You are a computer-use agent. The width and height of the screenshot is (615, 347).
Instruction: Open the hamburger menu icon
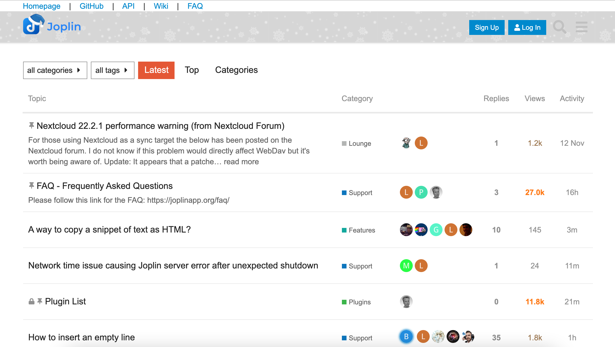coord(581,27)
